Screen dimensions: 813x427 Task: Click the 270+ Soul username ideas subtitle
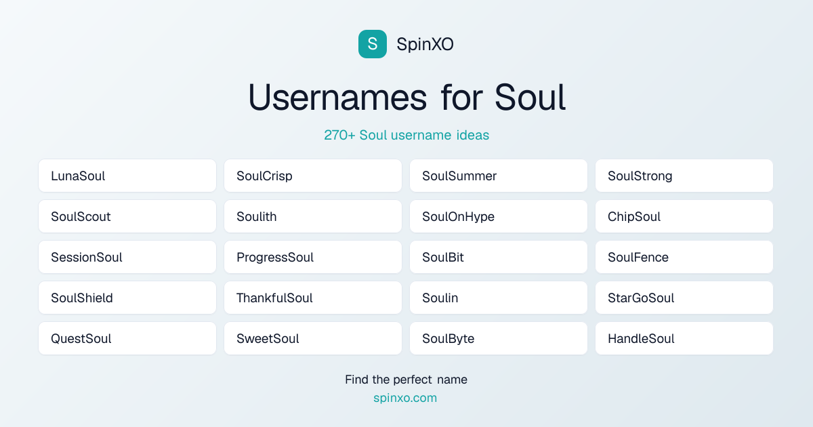click(406, 135)
